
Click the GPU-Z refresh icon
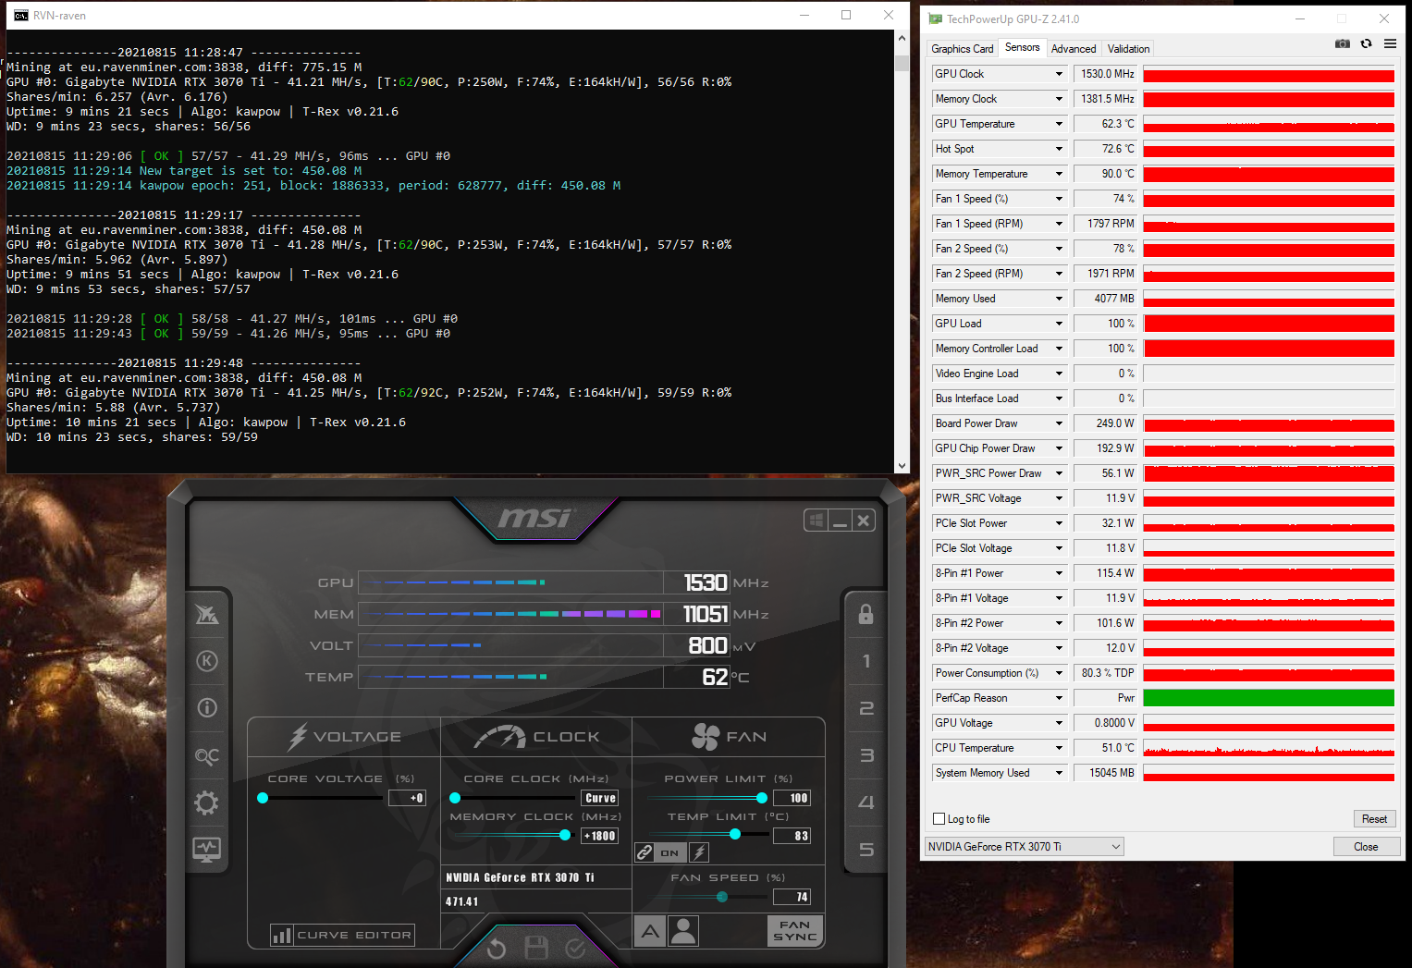[x=1366, y=43]
